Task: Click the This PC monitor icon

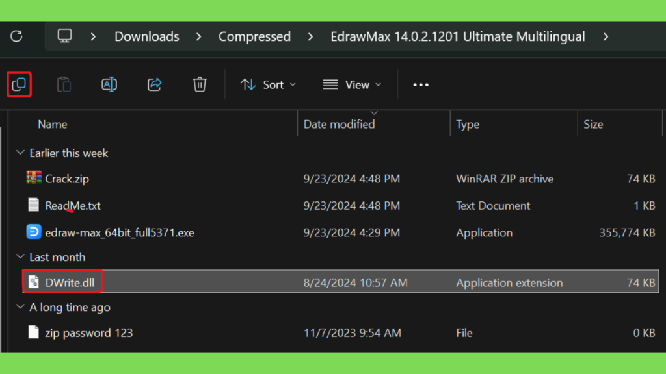Action: (64, 36)
